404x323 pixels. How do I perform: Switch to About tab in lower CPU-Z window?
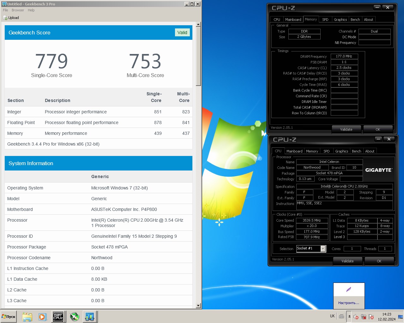coord(370,151)
